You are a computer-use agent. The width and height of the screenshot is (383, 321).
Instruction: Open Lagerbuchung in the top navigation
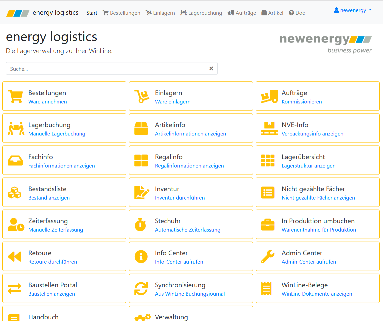tap(201, 13)
